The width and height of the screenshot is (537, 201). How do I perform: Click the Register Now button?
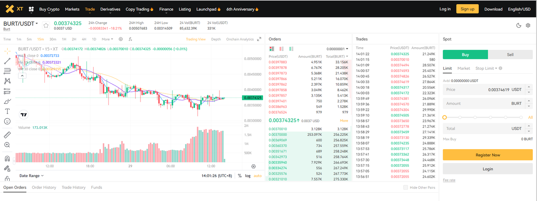[x=487, y=155]
